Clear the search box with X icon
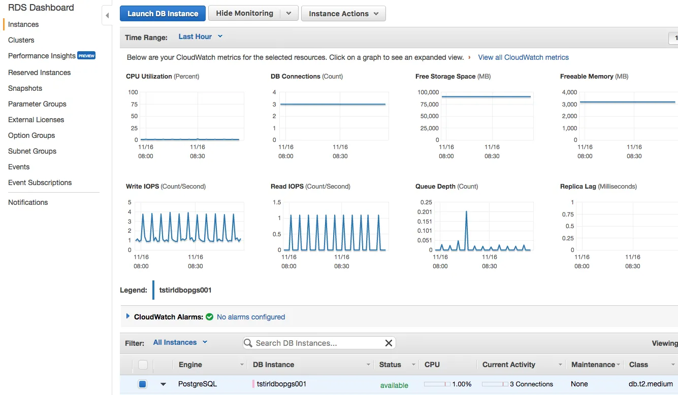Image resolution: width=678 pixels, height=395 pixels. point(389,343)
